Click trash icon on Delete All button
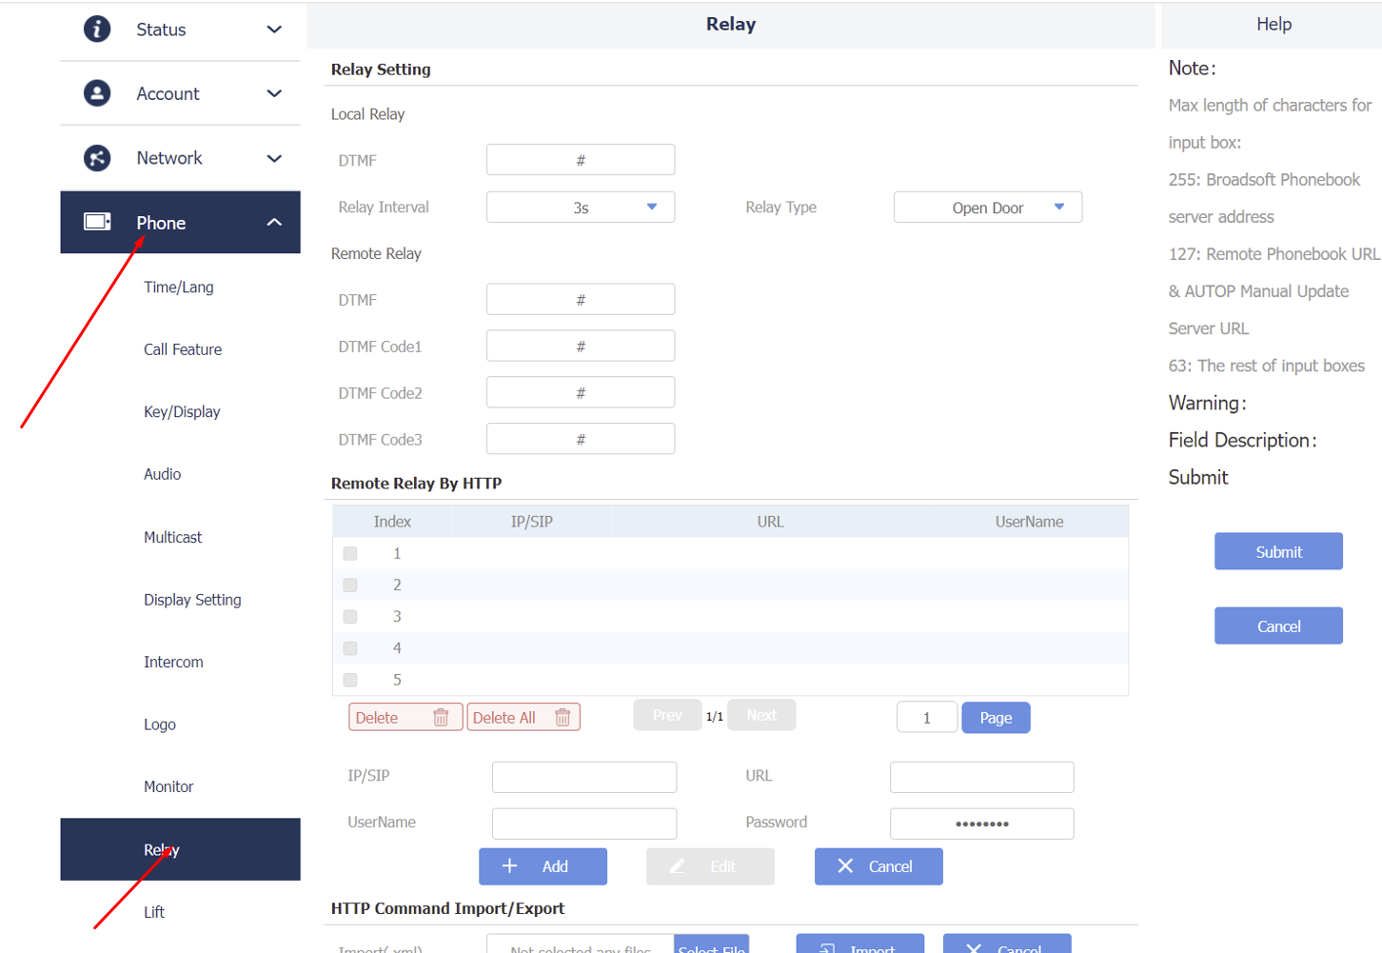The image size is (1382, 953). pyautogui.click(x=563, y=718)
